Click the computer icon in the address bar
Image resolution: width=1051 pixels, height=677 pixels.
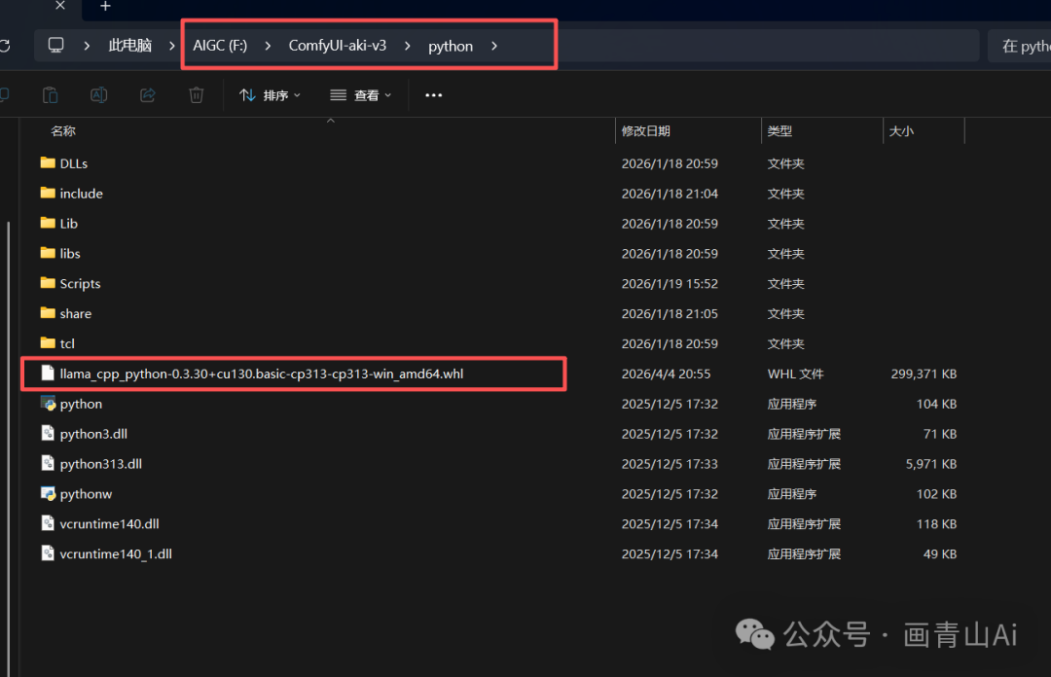point(55,44)
